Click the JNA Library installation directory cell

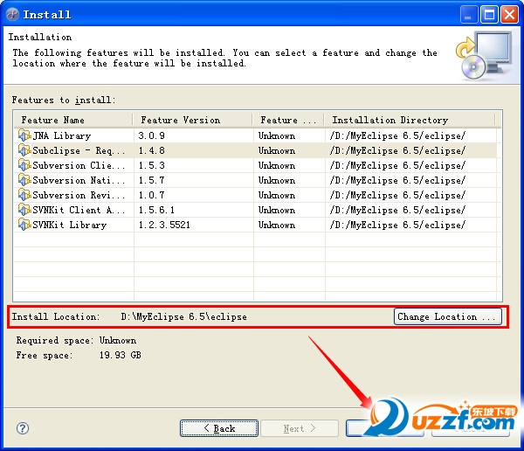398,135
